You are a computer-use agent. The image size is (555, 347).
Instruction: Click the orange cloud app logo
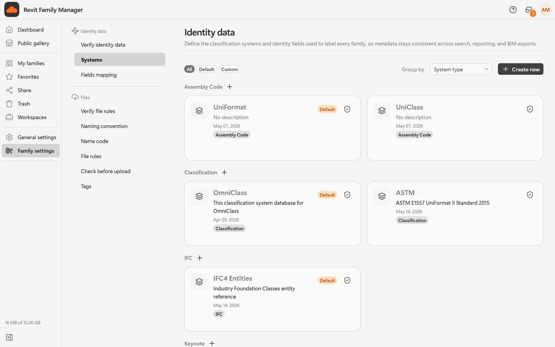click(x=12, y=10)
